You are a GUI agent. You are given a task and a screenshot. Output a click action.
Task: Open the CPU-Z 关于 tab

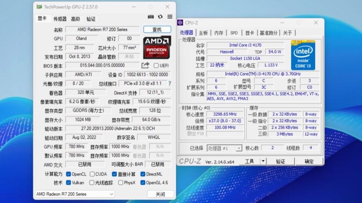(x=287, y=33)
